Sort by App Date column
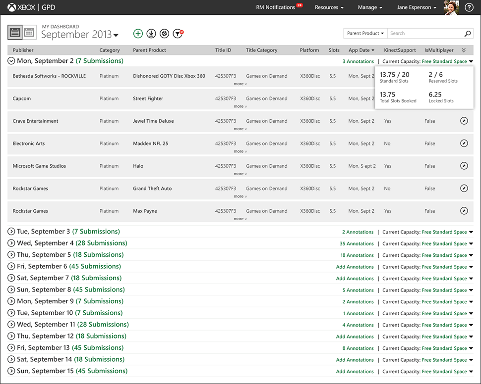The height and width of the screenshot is (384, 481). (361, 50)
